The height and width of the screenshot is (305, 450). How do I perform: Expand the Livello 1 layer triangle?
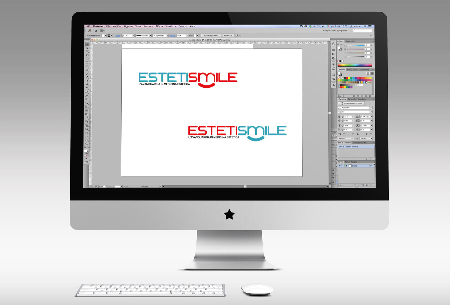[x=346, y=166]
